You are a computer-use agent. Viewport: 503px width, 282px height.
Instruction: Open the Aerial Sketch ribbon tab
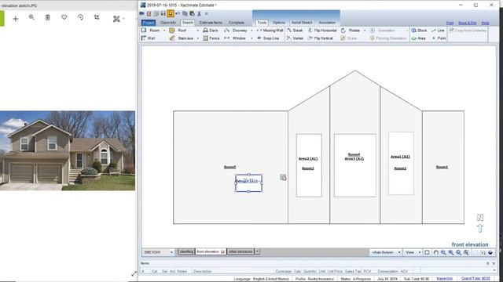tap(302, 23)
